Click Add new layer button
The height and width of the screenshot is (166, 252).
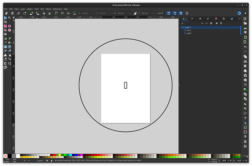[x=182, y=23]
